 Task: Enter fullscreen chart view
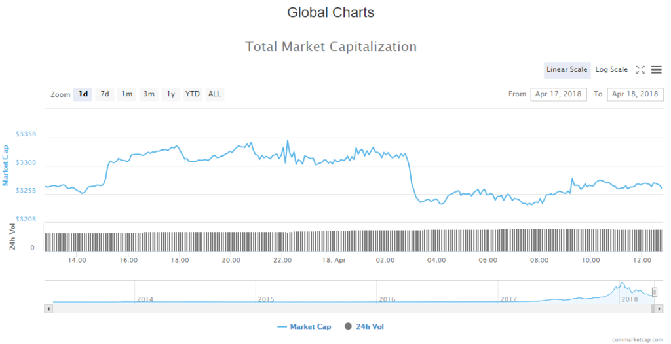[641, 70]
